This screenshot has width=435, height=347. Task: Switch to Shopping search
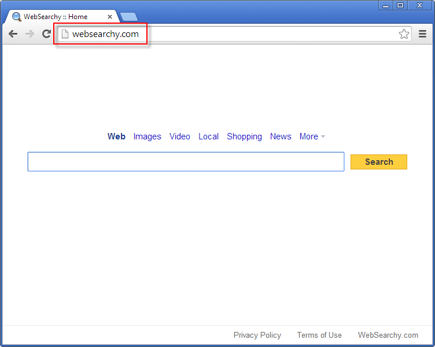(x=244, y=136)
